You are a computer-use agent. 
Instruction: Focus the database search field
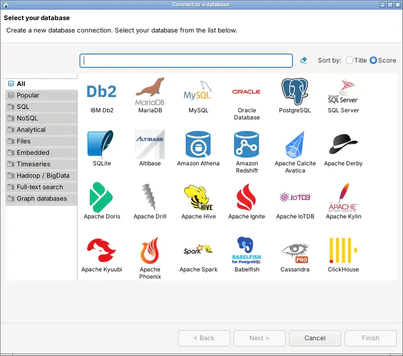click(x=186, y=61)
